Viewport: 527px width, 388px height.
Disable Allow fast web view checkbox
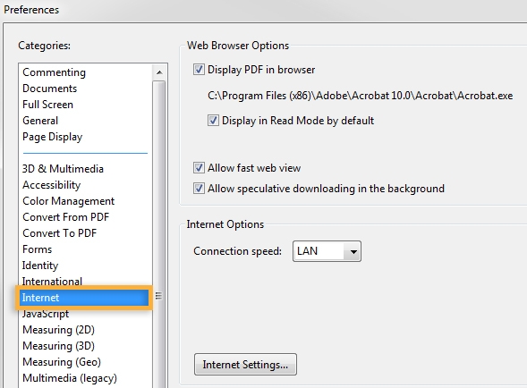(199, 168)
